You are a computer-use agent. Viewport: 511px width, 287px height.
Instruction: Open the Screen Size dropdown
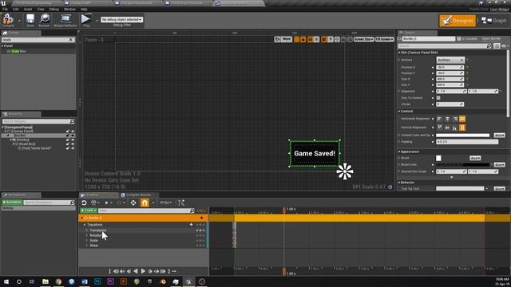364,39
